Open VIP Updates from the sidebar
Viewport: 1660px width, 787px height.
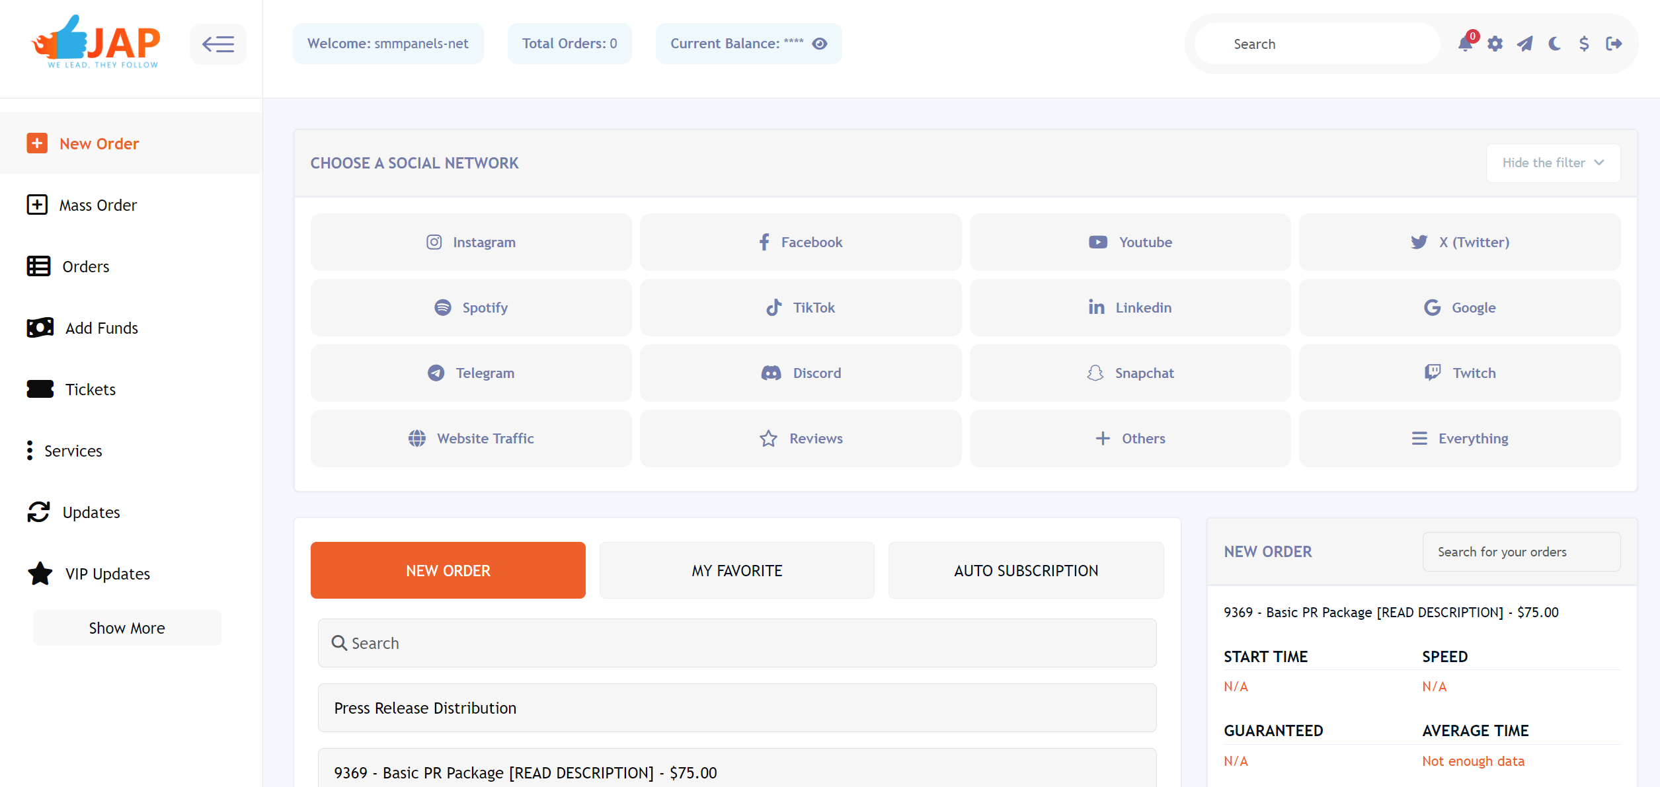point(107,574)
